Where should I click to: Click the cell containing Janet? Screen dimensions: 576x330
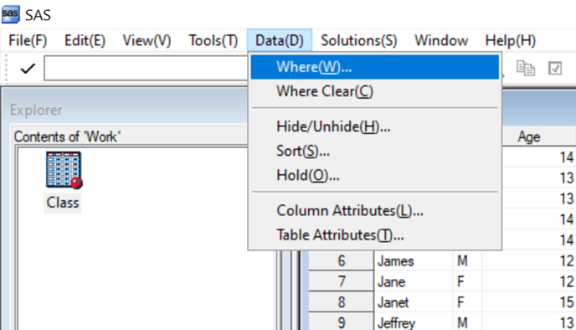pyautogui.click(x=414, y=302)
